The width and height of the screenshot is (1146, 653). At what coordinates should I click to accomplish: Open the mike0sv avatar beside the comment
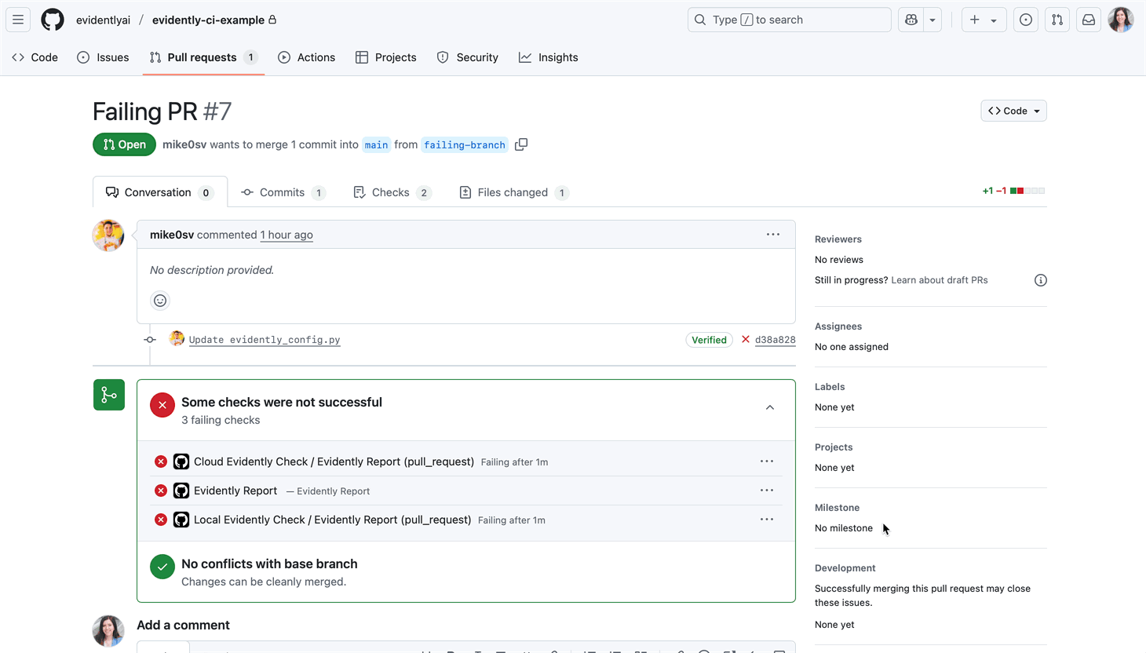[x=108, y=235]
